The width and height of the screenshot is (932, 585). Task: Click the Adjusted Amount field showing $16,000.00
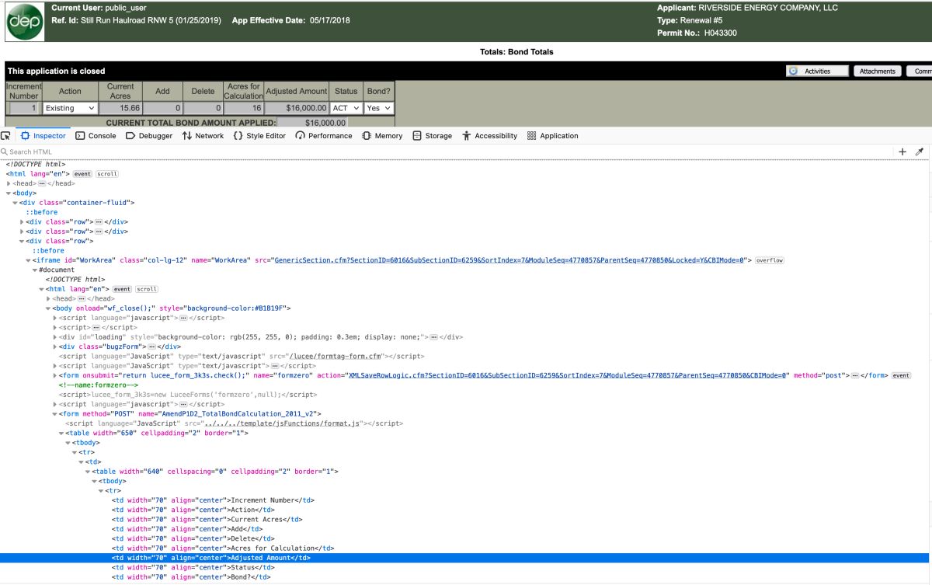click(x=297, y=108)
